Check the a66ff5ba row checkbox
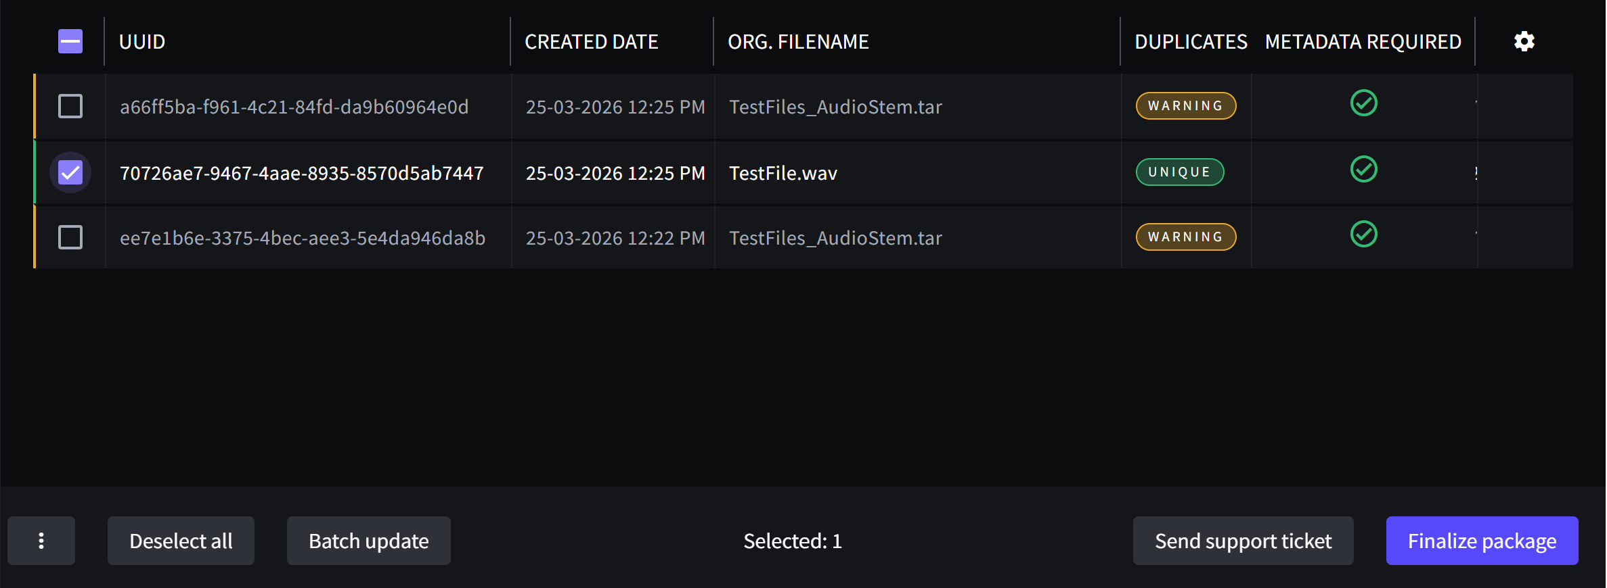 70,106
